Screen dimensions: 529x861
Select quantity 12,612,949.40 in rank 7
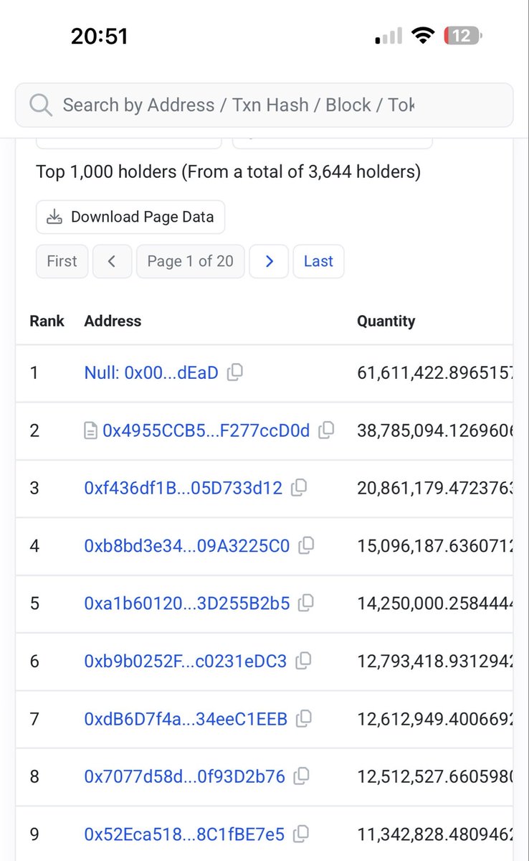click(x=435, y=719)
